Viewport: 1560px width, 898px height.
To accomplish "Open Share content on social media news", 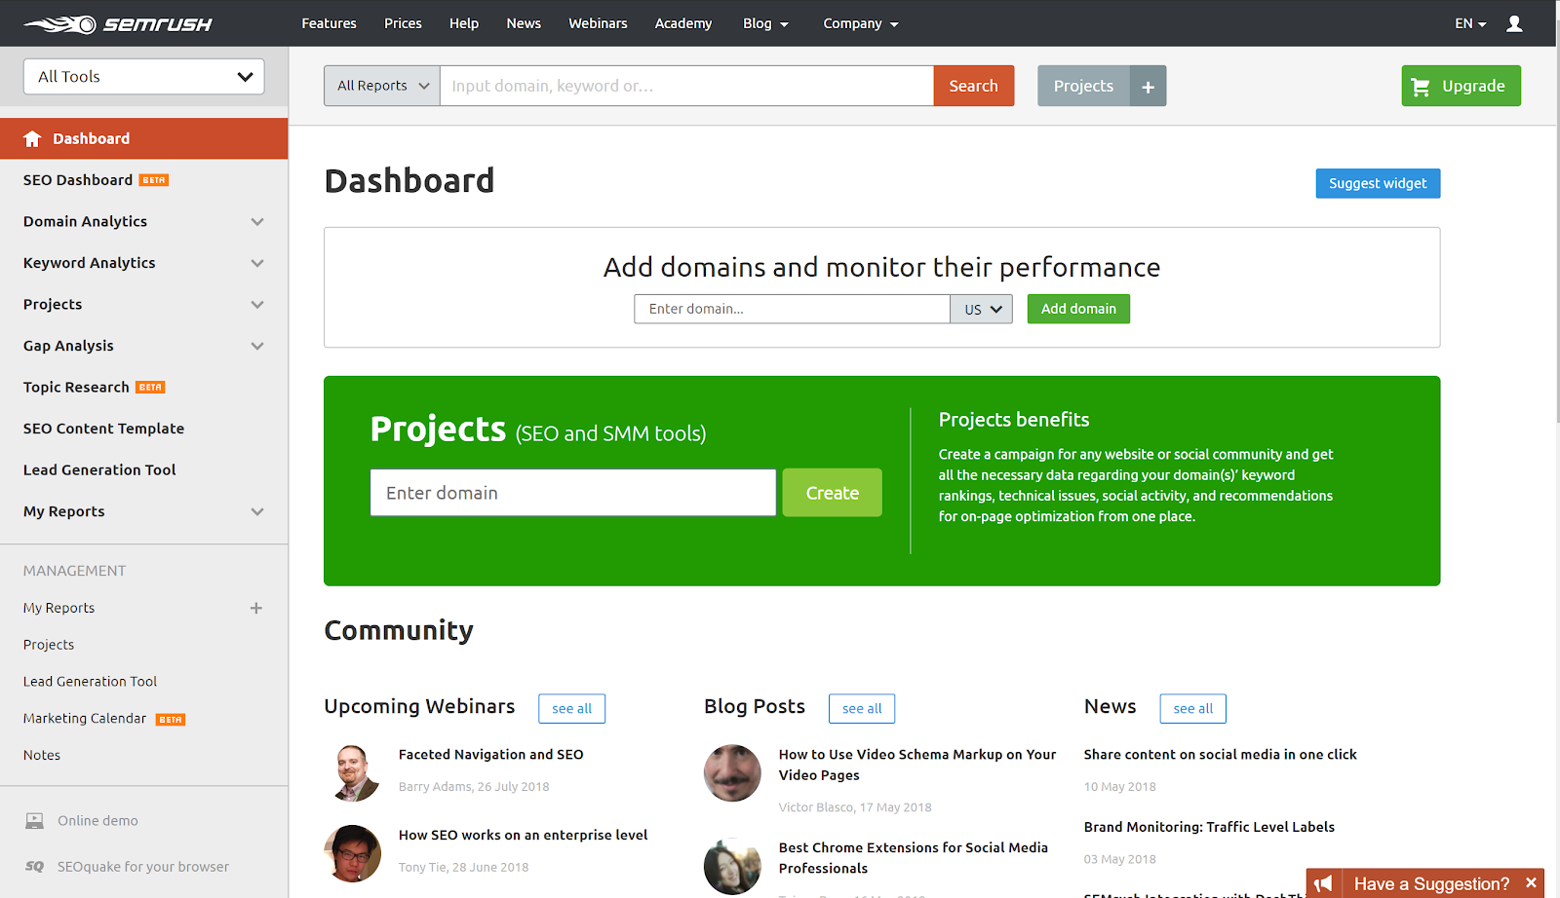I will click(x=1221, y=755).
